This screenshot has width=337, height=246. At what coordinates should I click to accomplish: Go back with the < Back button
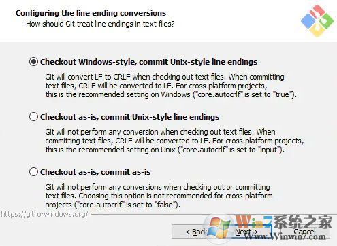tap(196, 232)
